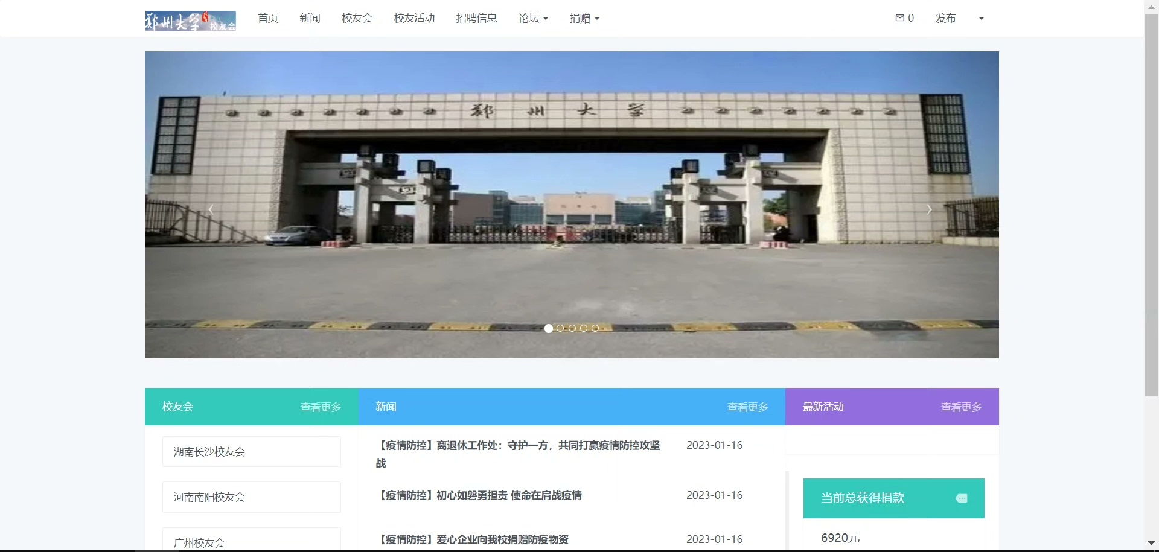This screenshot has width=1159, height=552.
Task: Expand the 捐赠 dropdown menu
Action: tap(584, 19)
